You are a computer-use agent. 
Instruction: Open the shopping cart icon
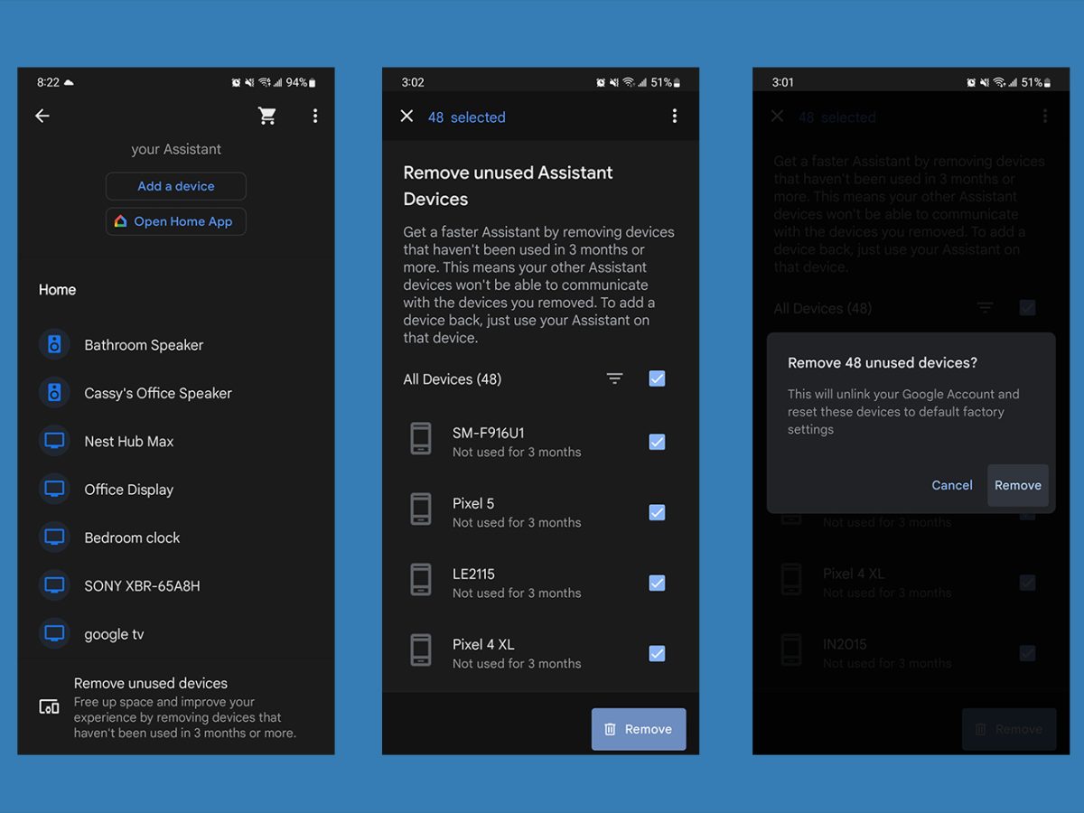(266, 116)
